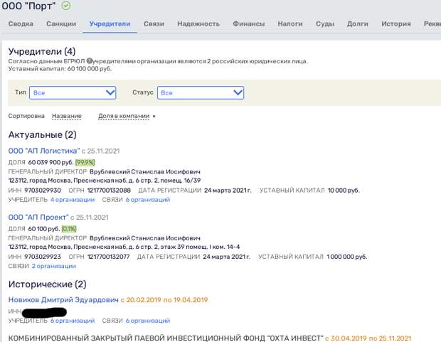The width and height of the screenshot is (441, 342).
Task: Click the ОХТА ИНВЕСТ fund name
Action: click(166, 338)
